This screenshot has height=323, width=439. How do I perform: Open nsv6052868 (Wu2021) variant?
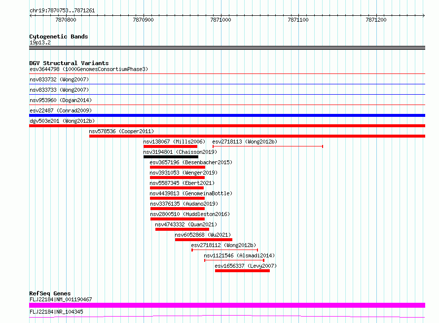203,235
